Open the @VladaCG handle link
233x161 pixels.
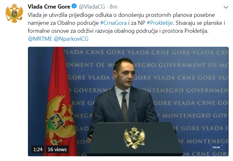coord(92,7)
